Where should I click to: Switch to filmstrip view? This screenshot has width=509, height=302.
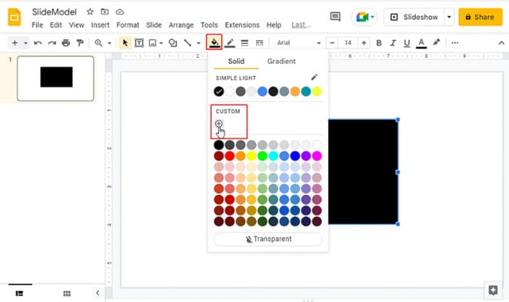[20, 293]
